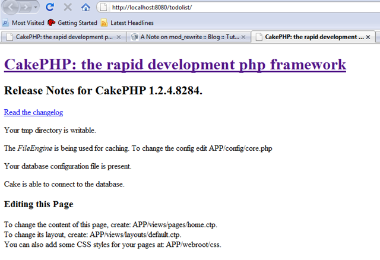
Task: Open the Most Visited bookmark folder
Action: point(23,23)
